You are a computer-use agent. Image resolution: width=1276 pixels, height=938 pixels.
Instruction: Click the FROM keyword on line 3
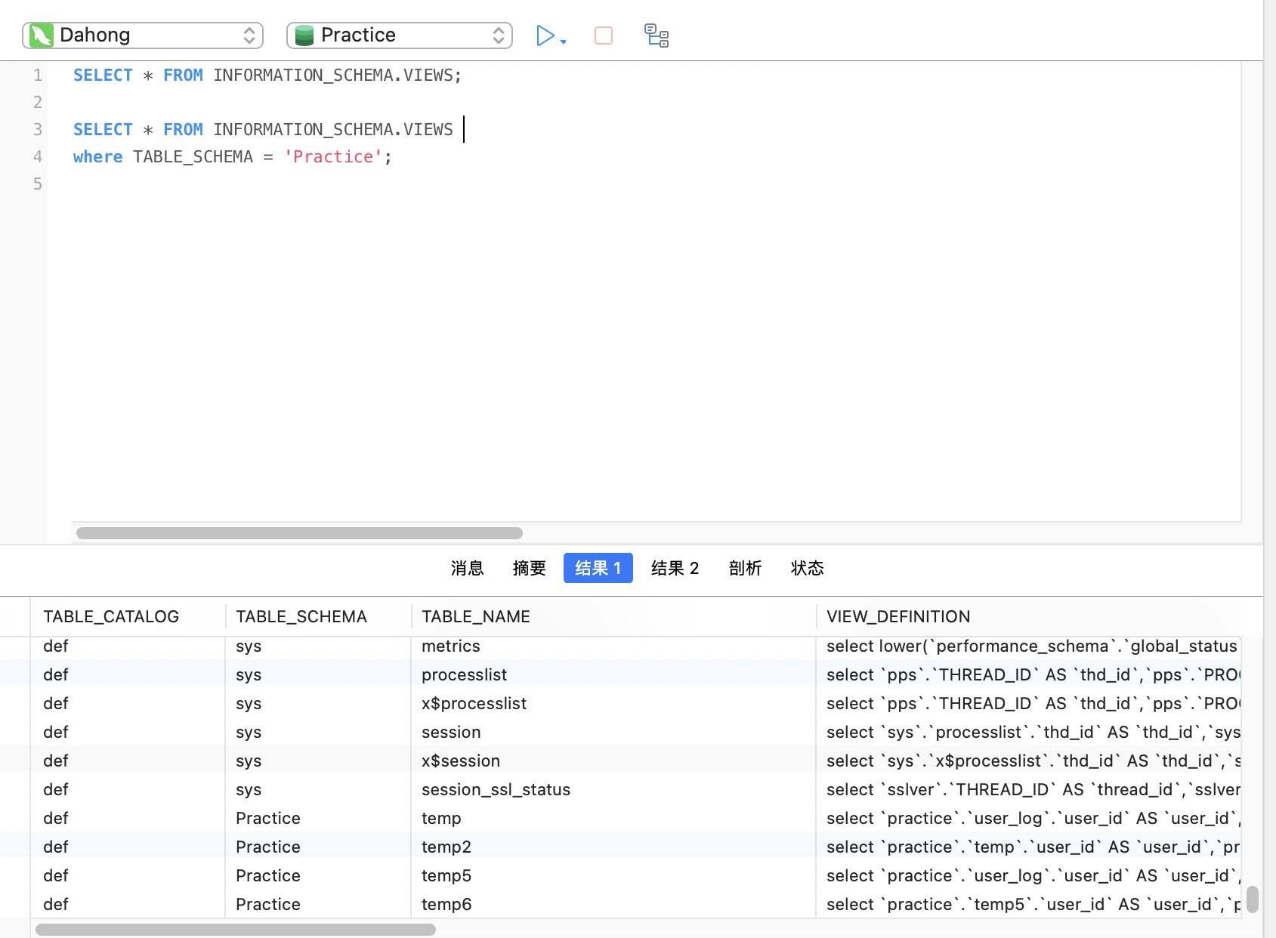click(x=183, y=129)
